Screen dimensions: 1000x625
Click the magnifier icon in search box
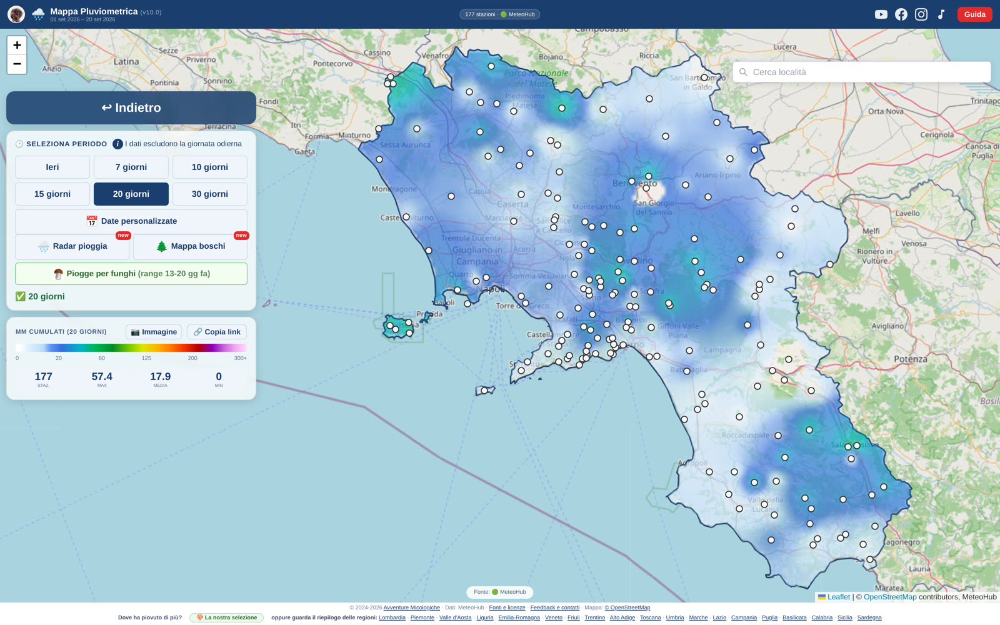point(743,72)
